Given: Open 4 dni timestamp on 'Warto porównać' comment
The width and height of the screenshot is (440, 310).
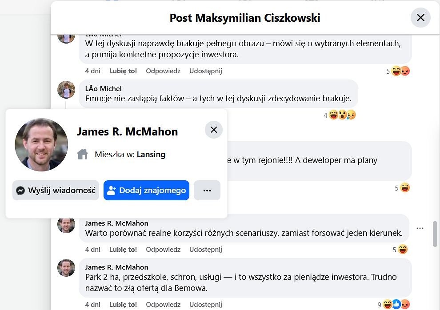Looking at the screenshot, I should click(x=92, y=250).
